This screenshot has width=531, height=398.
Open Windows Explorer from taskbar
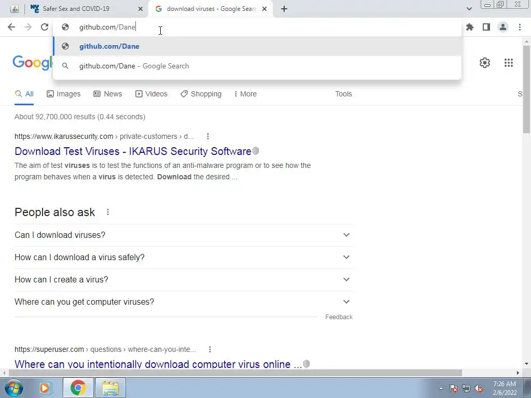[x=110, y=388]
